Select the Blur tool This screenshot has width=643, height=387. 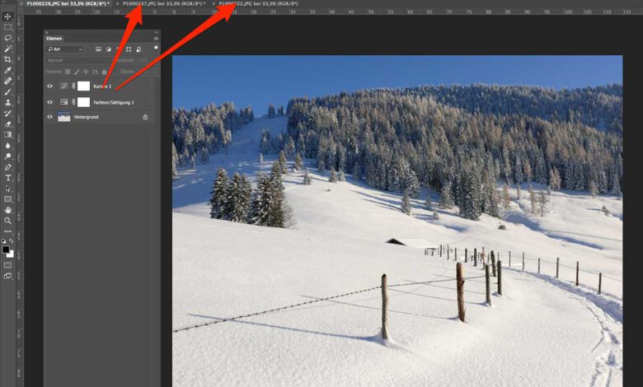7,146
